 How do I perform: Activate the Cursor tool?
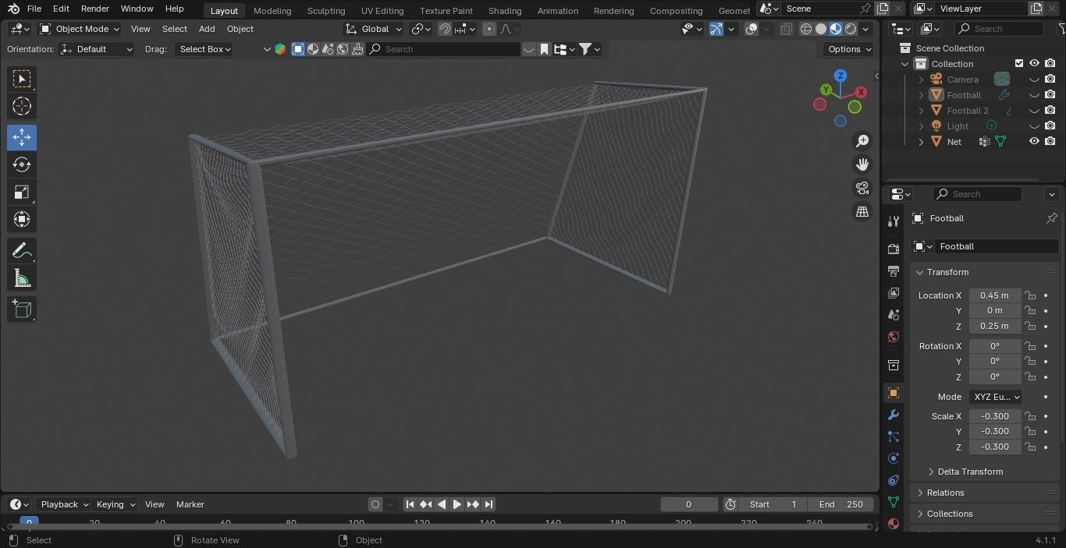point(22,107)
